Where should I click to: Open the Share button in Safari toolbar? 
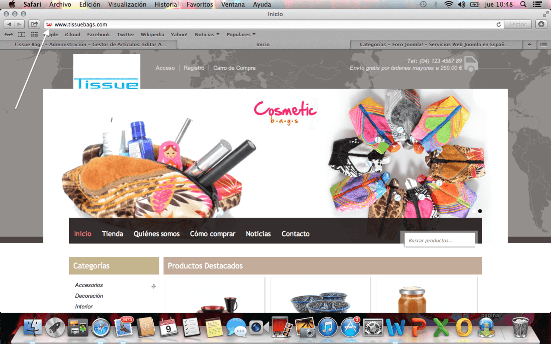[34, 24]
